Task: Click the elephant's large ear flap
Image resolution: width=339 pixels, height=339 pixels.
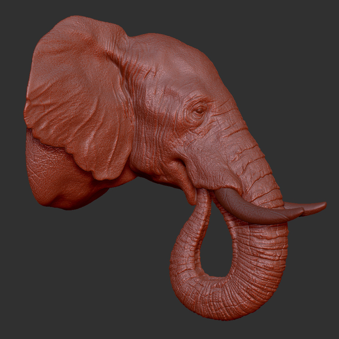Action: (x=79, y=97)
